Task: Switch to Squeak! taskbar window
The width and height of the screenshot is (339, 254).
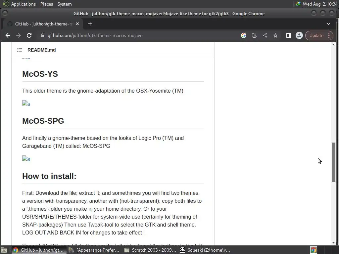Action: tap(205, 250)
